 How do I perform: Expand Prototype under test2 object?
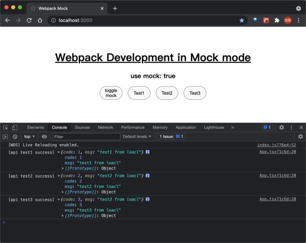point(63,192)
